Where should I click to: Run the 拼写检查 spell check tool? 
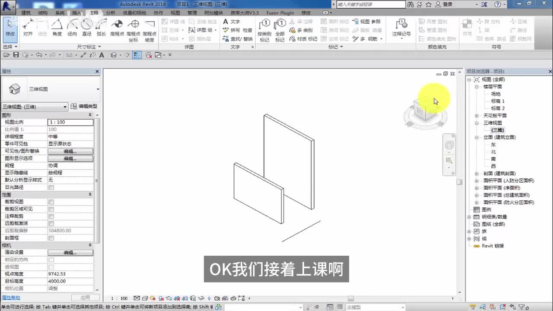pyautogui.click(x=238, y=30)
